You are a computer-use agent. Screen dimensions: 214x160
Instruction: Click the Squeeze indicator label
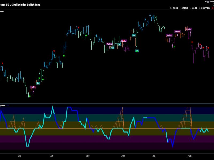[x=2, y=106]
